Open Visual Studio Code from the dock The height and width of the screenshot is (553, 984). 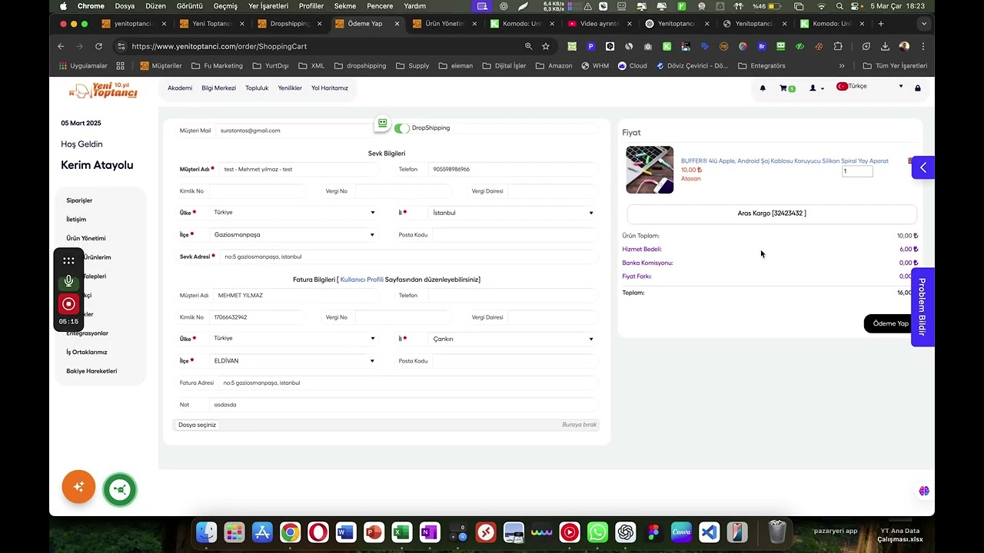[709, 531]
